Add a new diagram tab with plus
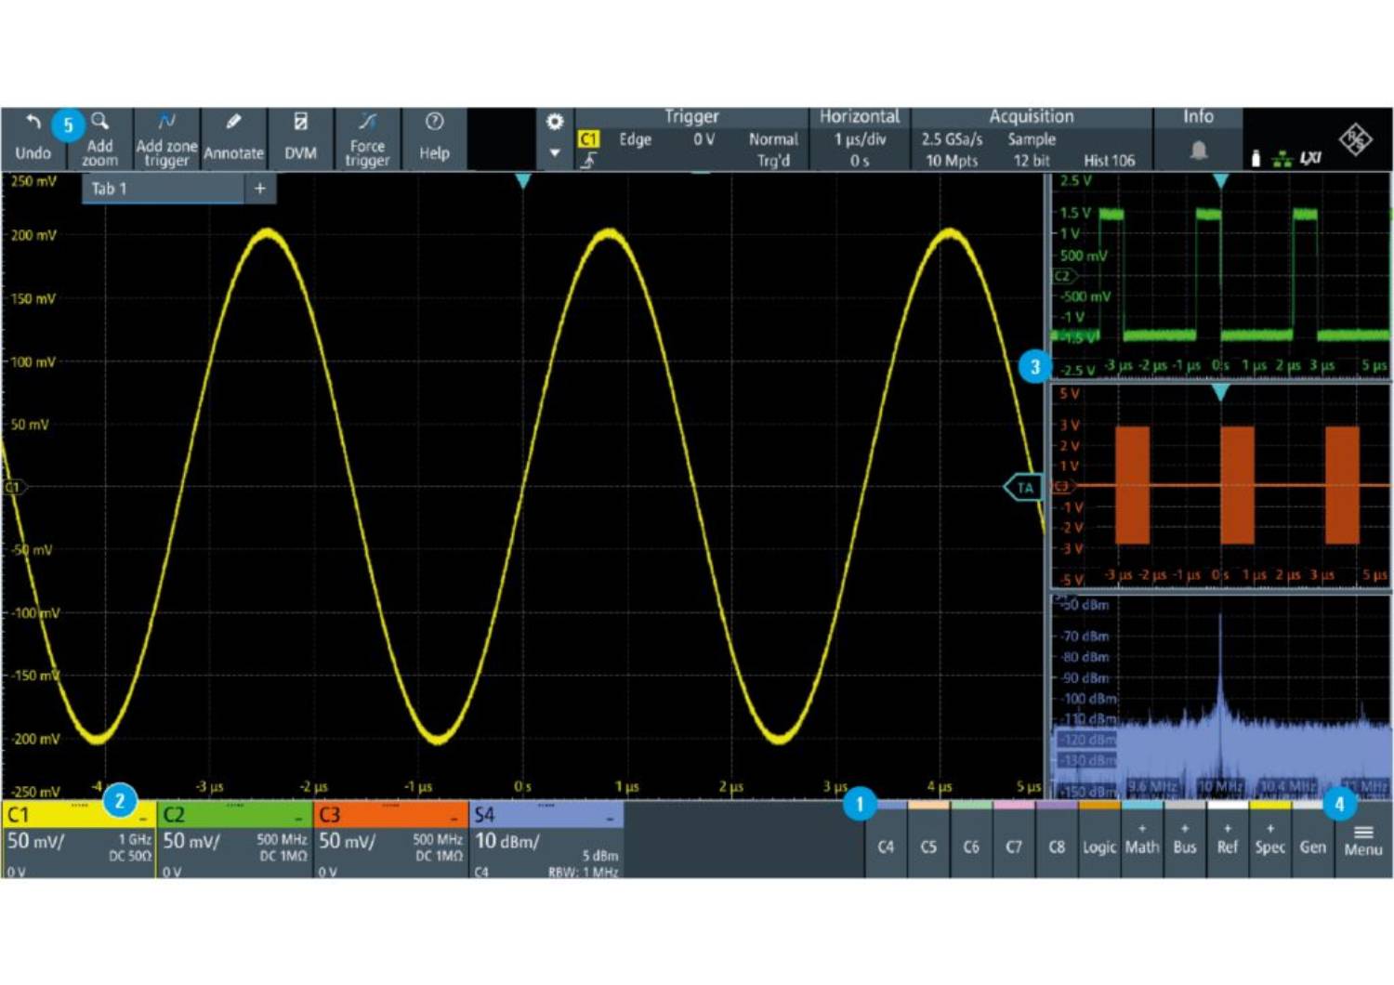 (260, 189)
